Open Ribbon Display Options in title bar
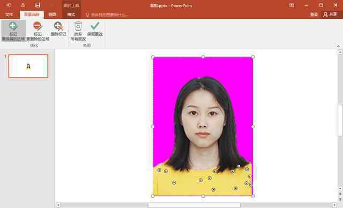343x208 pixels. [292, 5]
